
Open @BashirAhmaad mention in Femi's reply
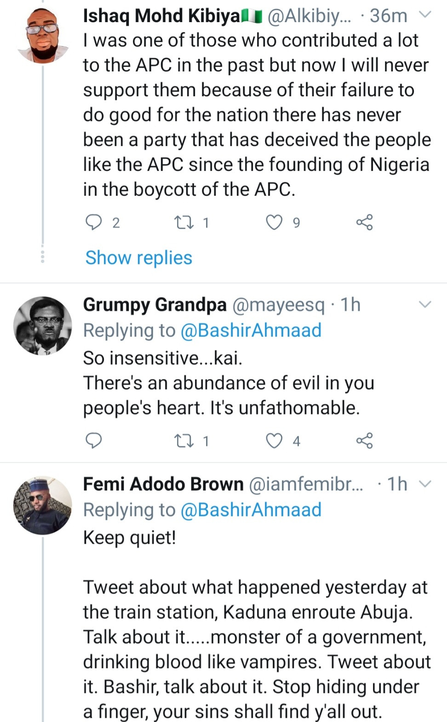coord(251,510)
